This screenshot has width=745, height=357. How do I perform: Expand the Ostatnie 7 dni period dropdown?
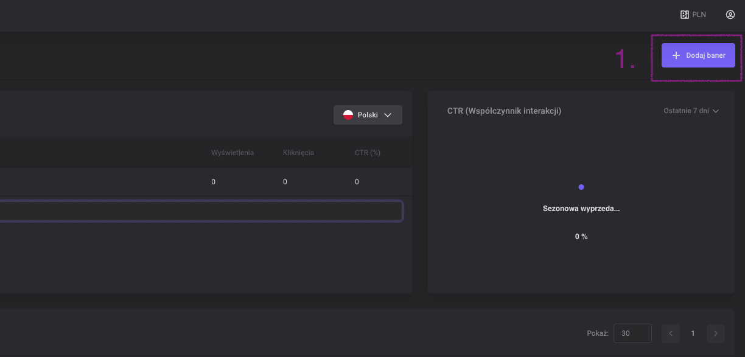(691, 111)
